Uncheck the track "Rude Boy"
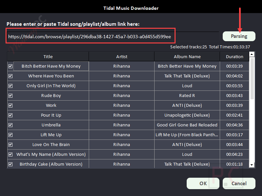 pyautogui.click(x=10, y=95)
